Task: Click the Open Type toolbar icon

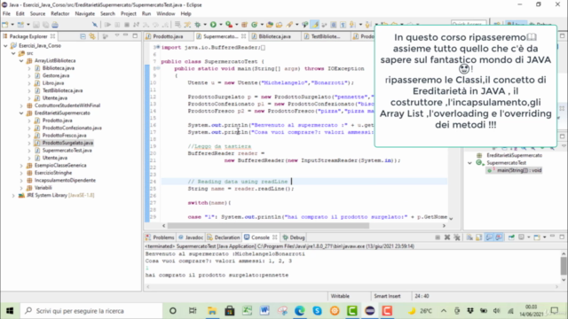Action: (x=270, y=25)
